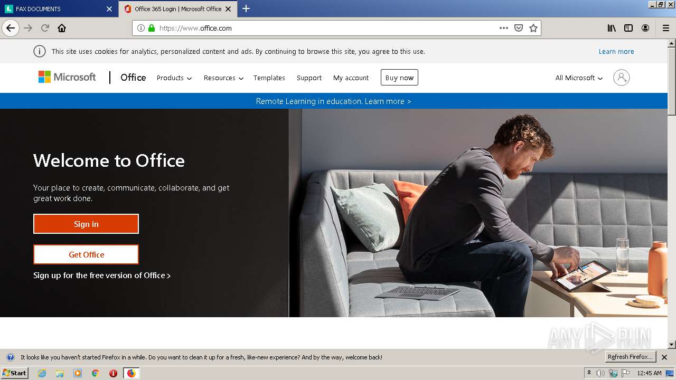Click the Refresh Firefox button

click(630, 357)
